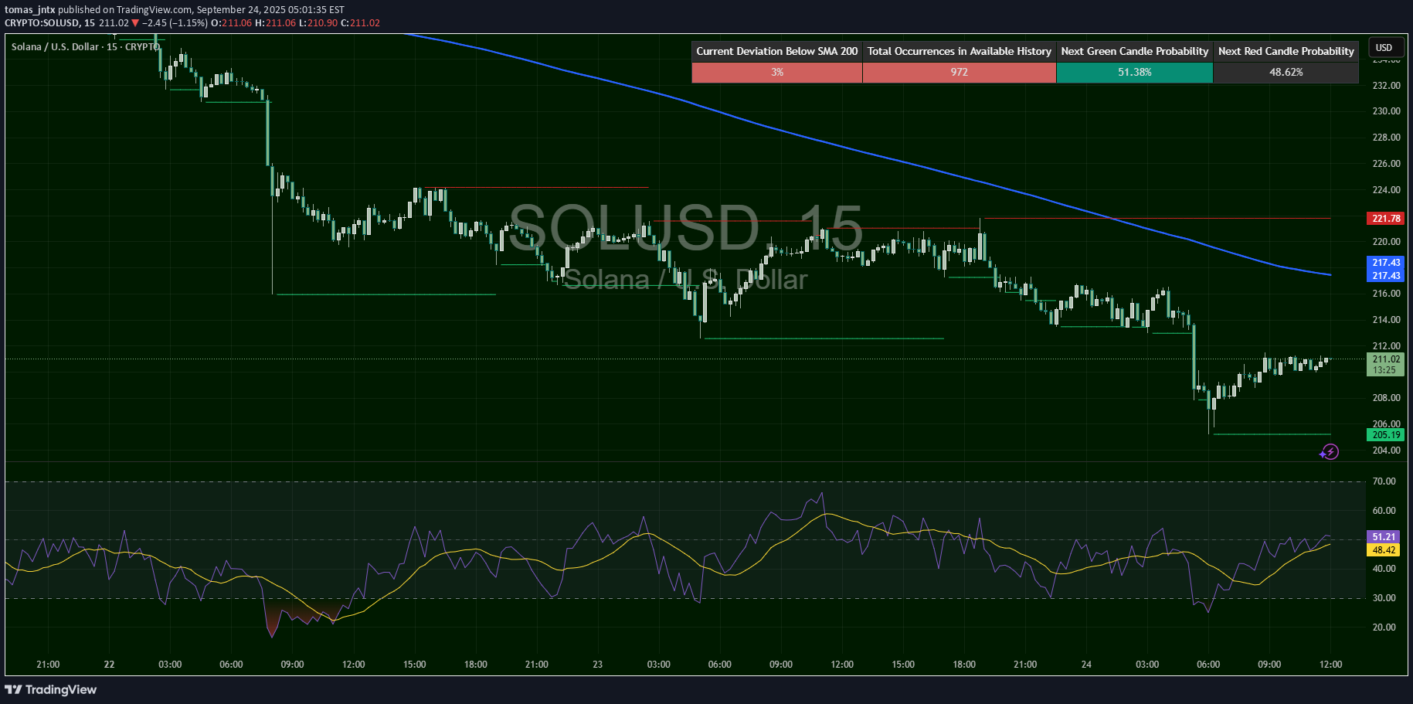This screenshot has width=1413, height=704.
Task: Click the 30.00 RSI axis label
Action: tap(1384, 598)
